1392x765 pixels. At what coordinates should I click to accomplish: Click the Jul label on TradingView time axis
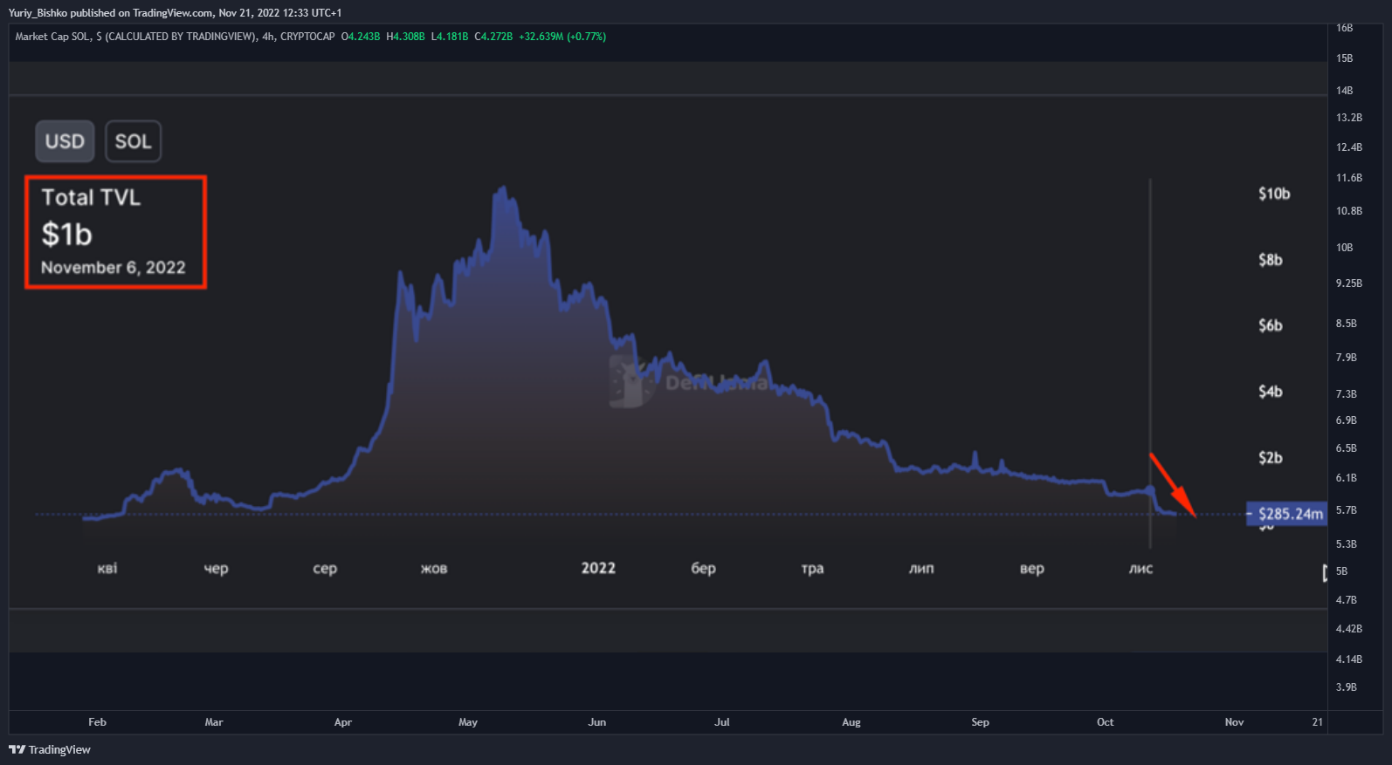coord(722,722)
